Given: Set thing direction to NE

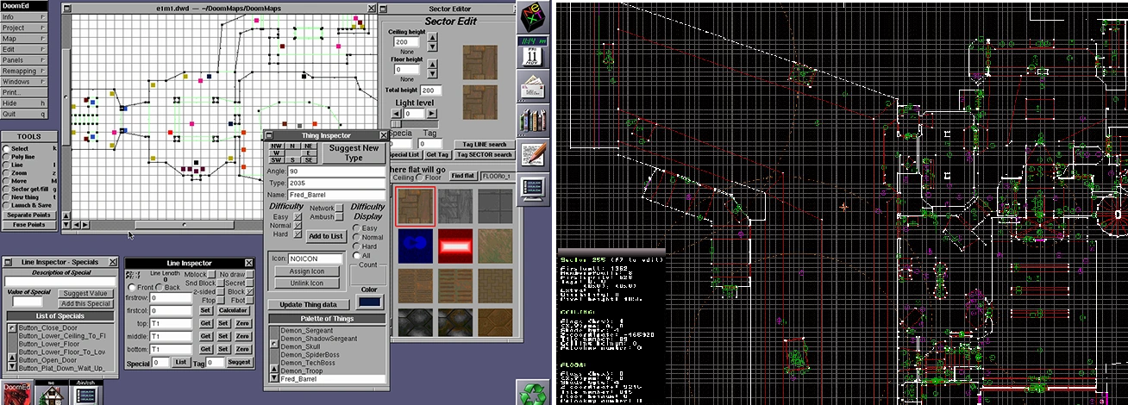Looking at the screenshot, I should [309, 146].
